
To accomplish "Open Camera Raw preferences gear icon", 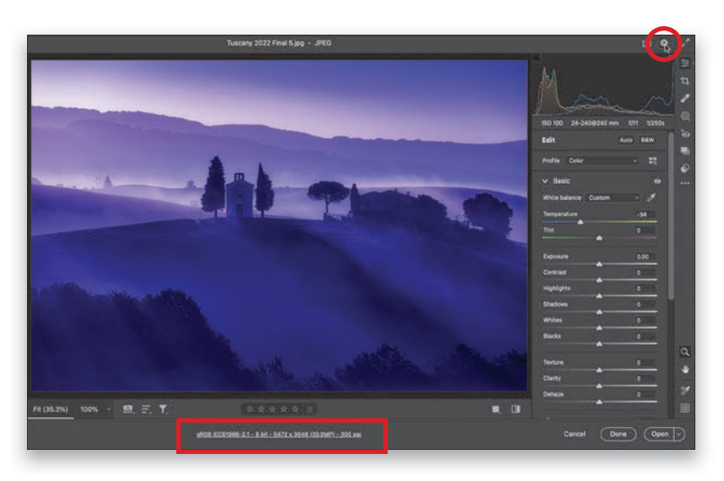I will coord(664,44).
